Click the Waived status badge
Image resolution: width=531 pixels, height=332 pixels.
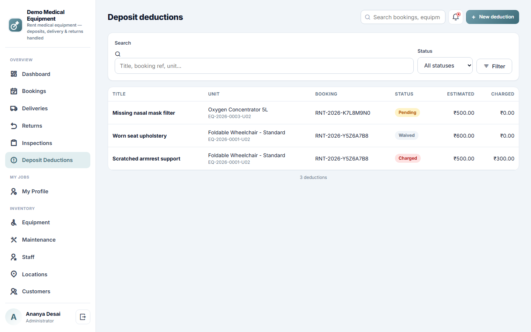[406, 135]
